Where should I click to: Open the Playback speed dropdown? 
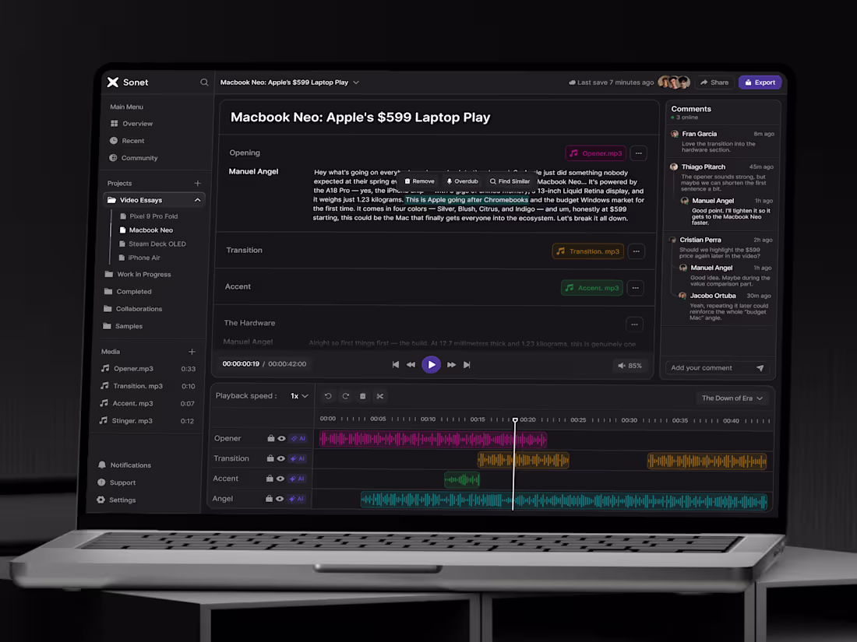point(299,395)
